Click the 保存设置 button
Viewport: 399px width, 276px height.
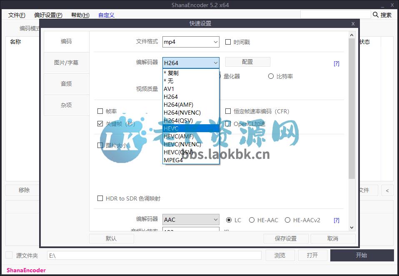286,238
